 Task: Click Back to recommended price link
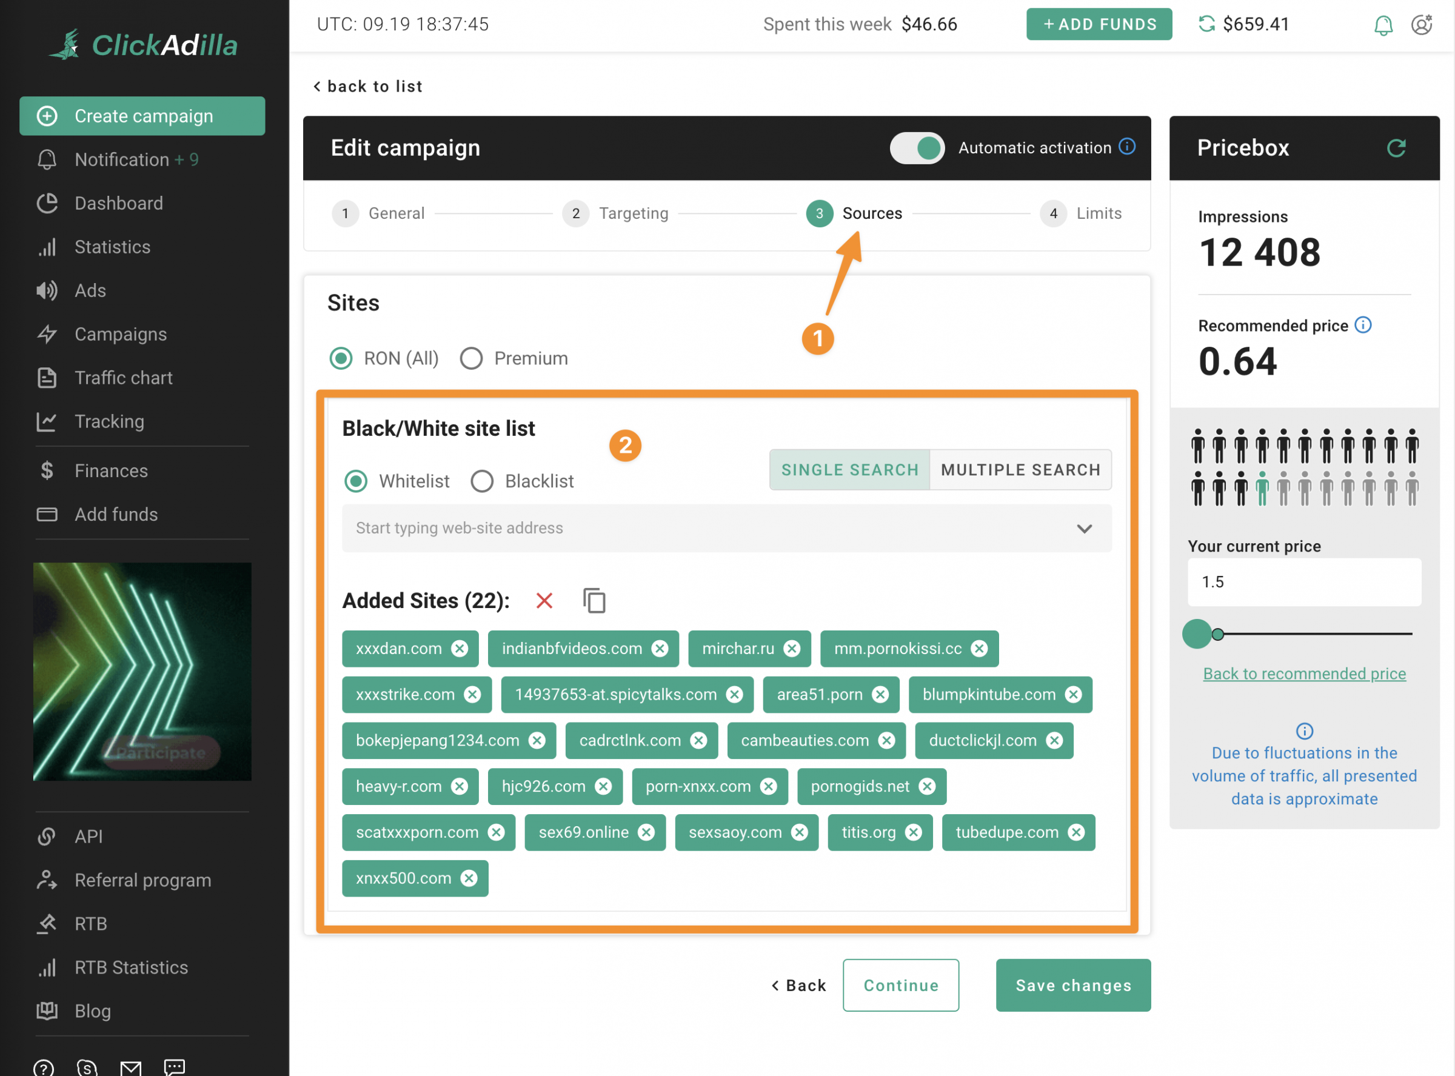(x=1304, y=673)
